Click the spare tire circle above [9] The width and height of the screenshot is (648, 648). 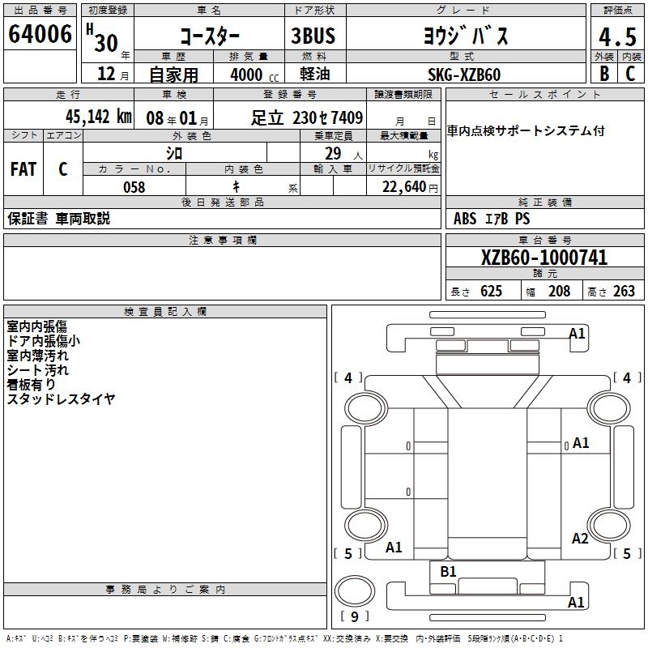click(x=351, y=590)
